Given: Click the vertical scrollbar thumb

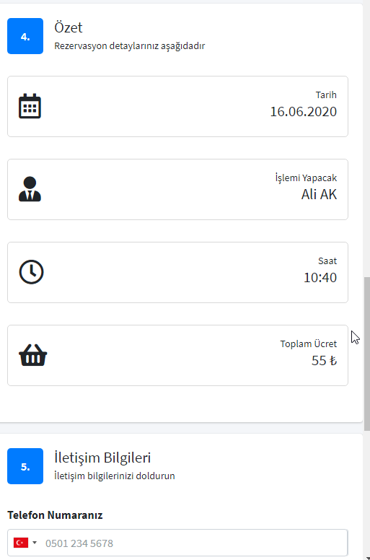Looking at the screenshot, I should pyautogui.click(x=367, y=354).
